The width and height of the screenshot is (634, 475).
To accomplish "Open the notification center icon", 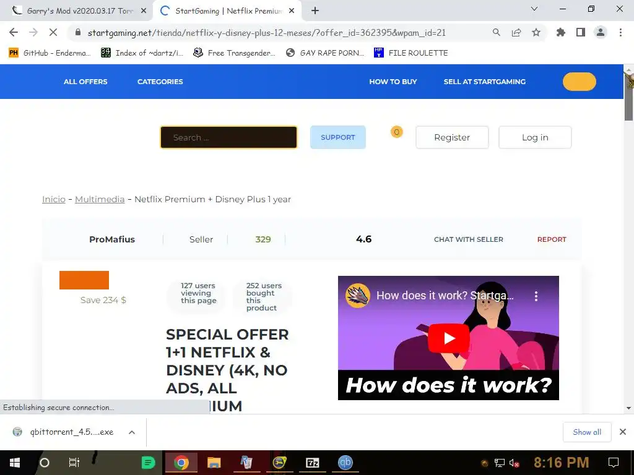I will coord(614,463).
